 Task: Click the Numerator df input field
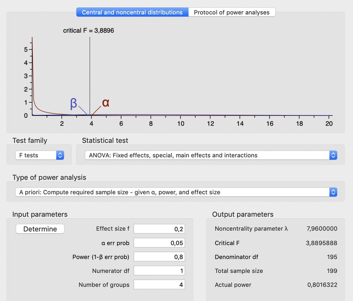point(159,271)
